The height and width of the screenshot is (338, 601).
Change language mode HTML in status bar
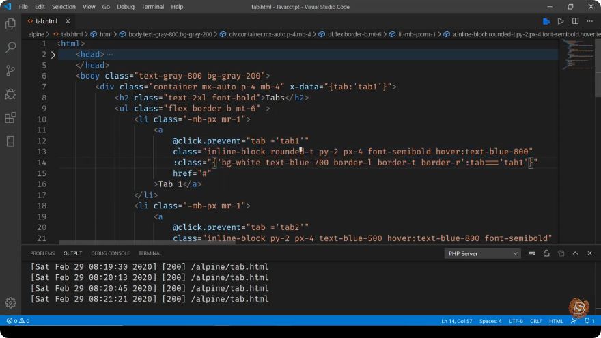[x=556, y=321]
